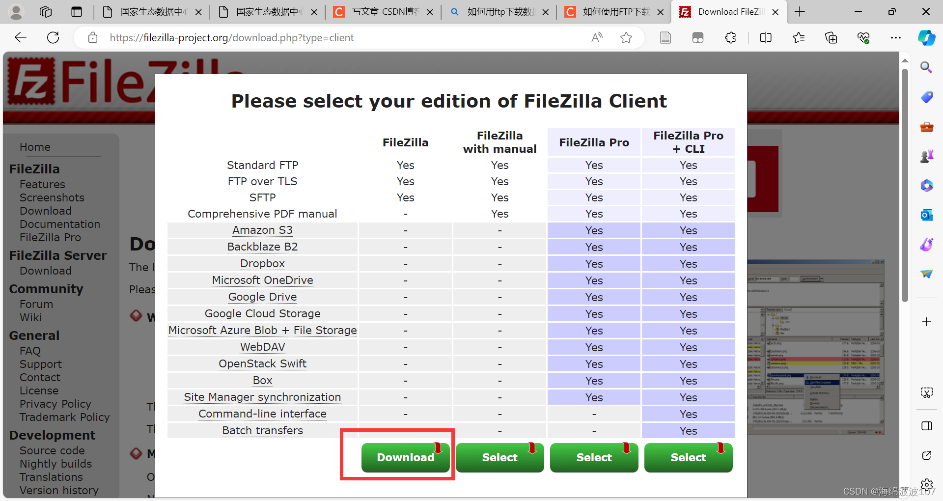Open the Copilot icon in toolbar
This screenshot has width=943, height=501.
click(926, 38)
